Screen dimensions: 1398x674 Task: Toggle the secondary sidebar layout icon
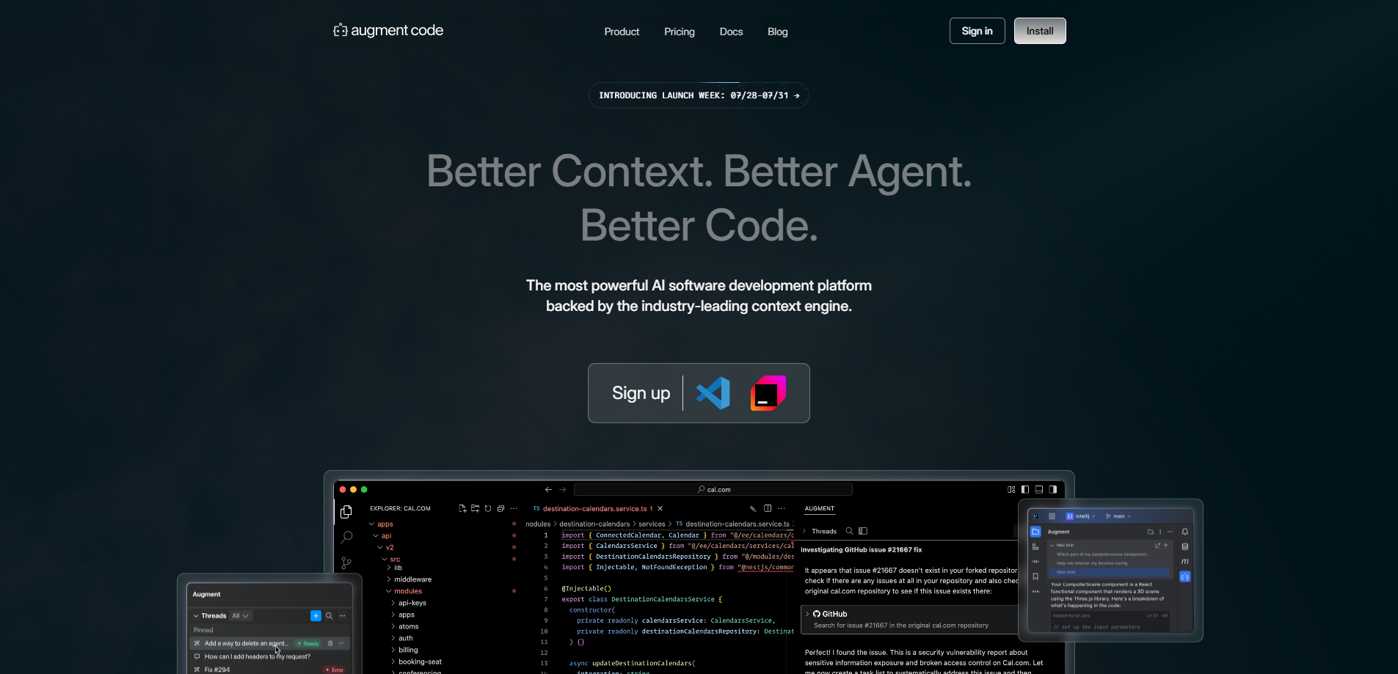1053,490
